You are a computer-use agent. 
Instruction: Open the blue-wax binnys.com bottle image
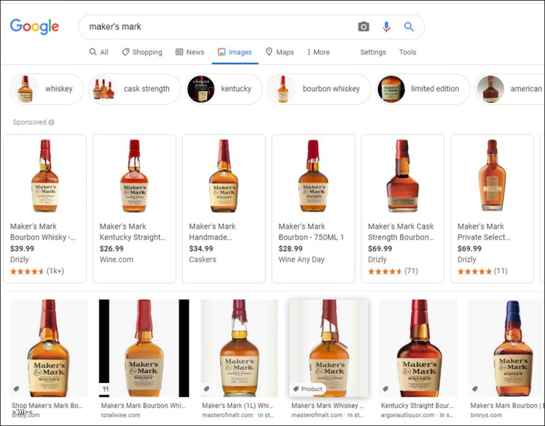506,348
